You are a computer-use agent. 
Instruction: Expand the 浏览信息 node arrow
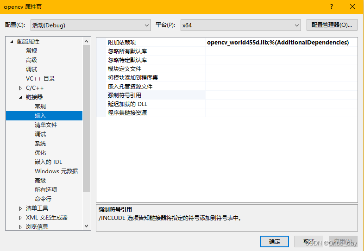coord(20,227)
